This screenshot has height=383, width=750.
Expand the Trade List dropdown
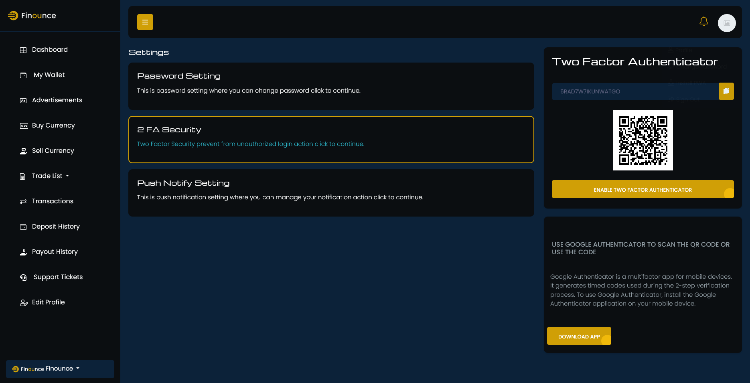(x=51, y=176)
